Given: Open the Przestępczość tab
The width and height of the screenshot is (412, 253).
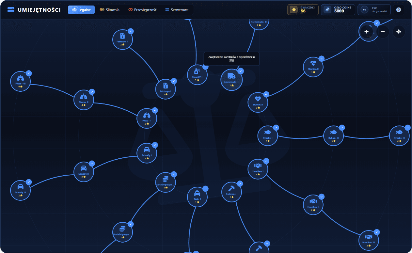Looking at the screenshot, I should [x=142, y=10].
